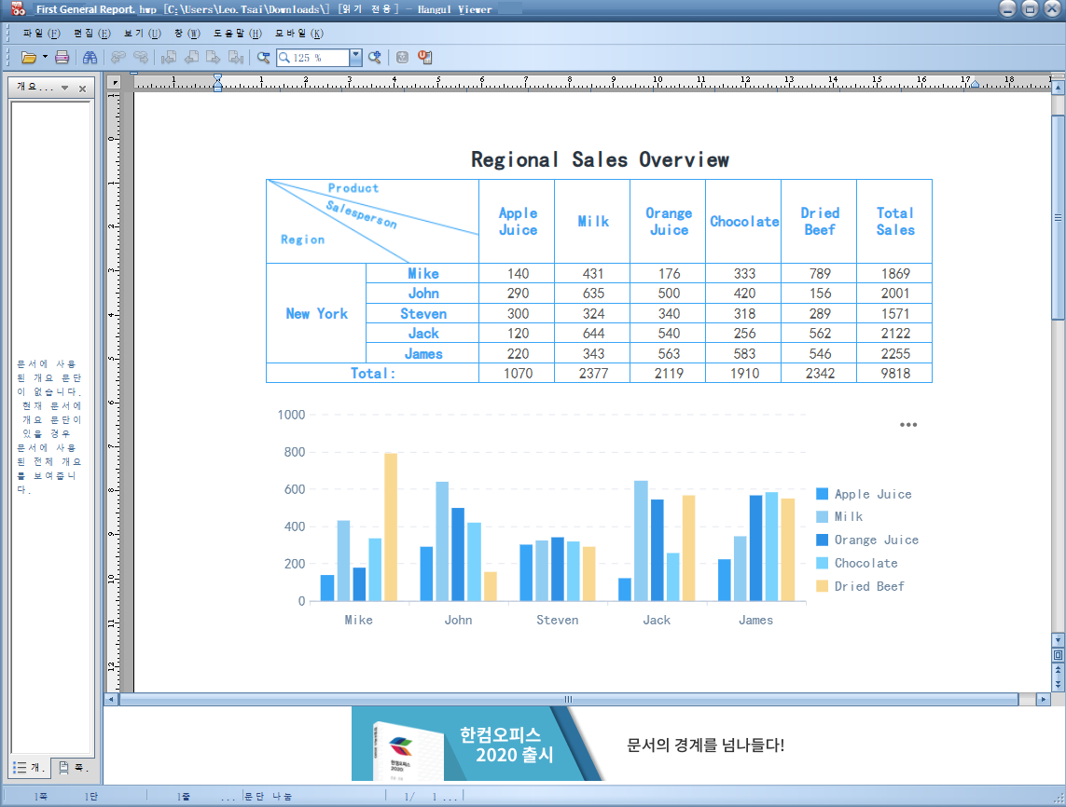1066x807 pixels.
Task: Click the undo icon in toolbar
Action: click(118, 58)
